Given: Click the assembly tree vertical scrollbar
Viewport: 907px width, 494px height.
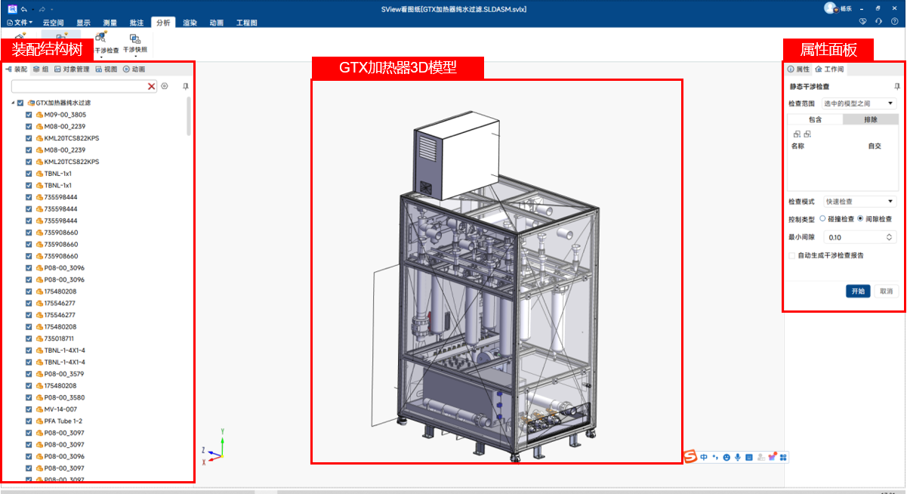Looking at the screenshot, I should point(189,117).
